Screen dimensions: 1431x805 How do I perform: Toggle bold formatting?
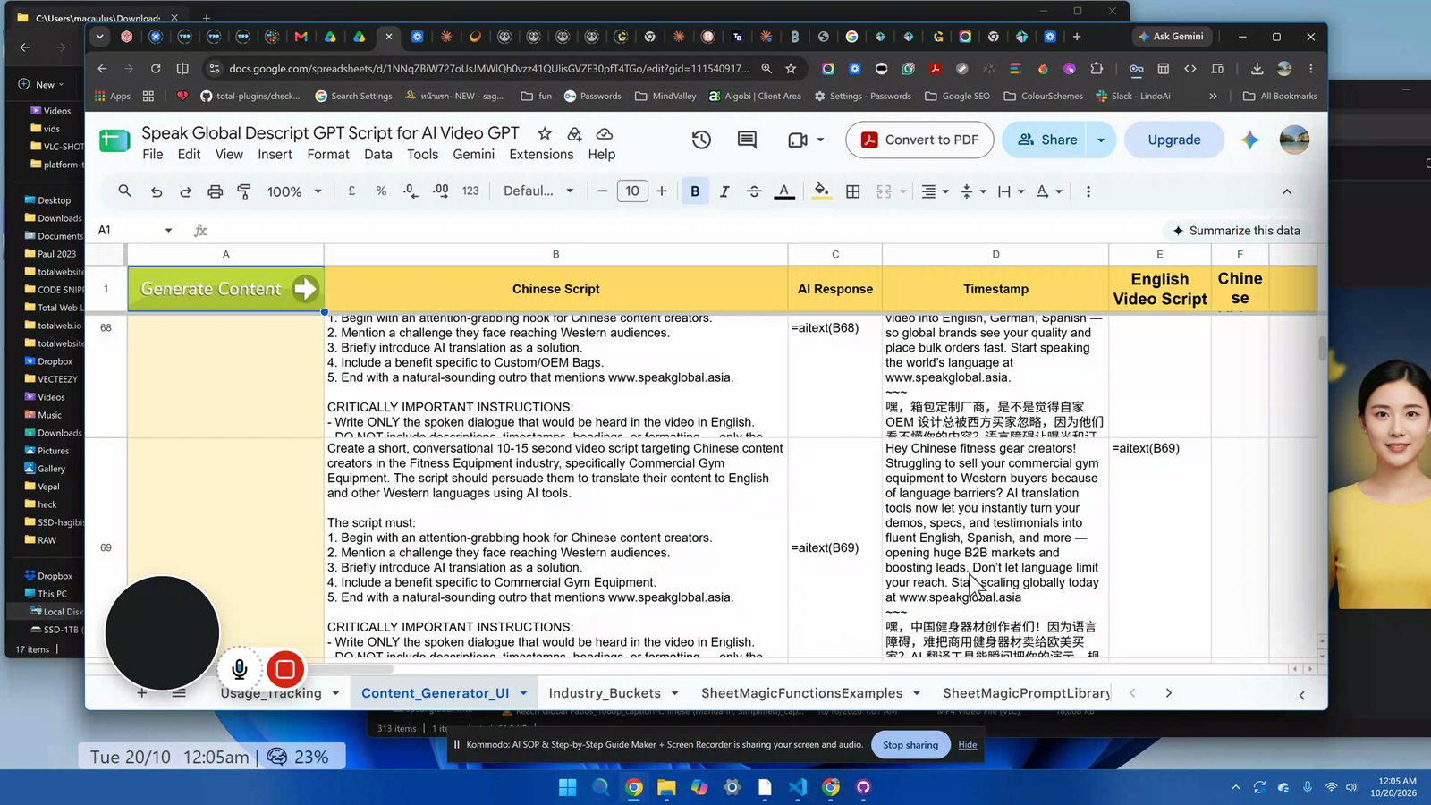[x=695, y=191]
